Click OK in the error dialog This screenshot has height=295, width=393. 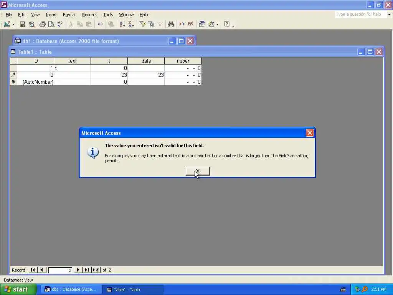coord(198,171)
